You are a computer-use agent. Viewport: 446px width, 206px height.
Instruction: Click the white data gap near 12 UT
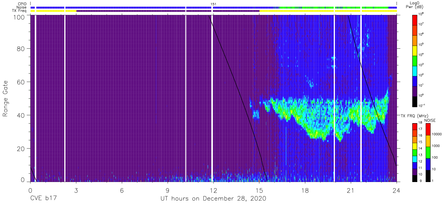coord(212,98)
